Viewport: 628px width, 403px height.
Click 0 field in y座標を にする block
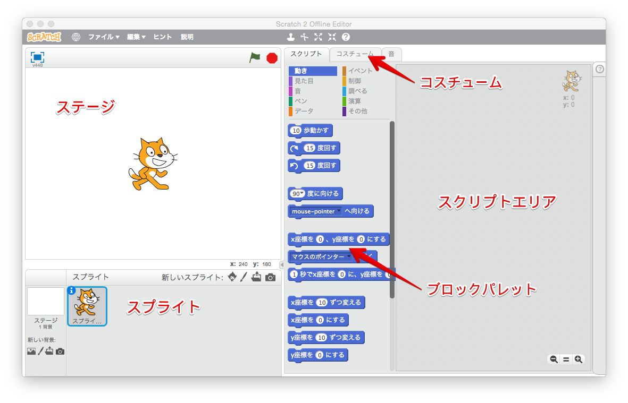[319, 355]
